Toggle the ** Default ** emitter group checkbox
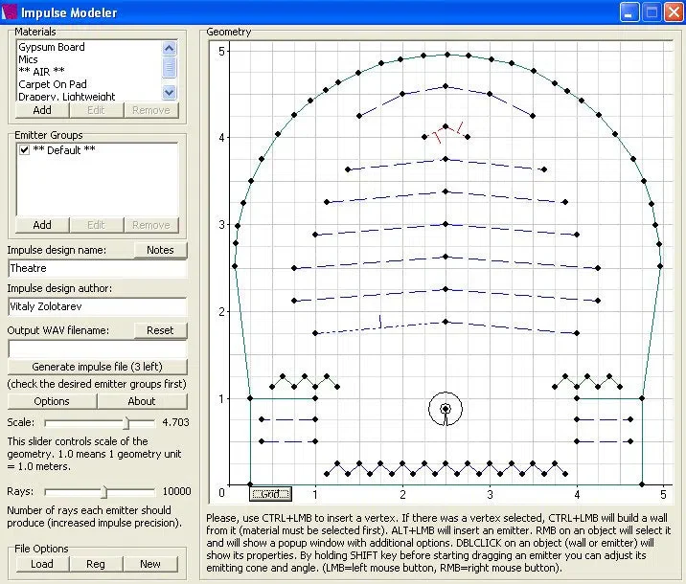The height and width of the screenshot is (584, 686). pyautogui.click(x=25, y=150)
